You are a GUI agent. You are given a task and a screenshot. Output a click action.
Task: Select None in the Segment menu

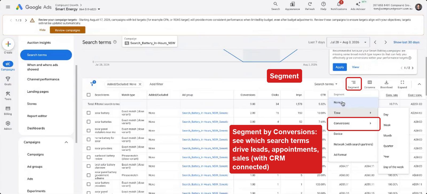(x=353, y=103)
